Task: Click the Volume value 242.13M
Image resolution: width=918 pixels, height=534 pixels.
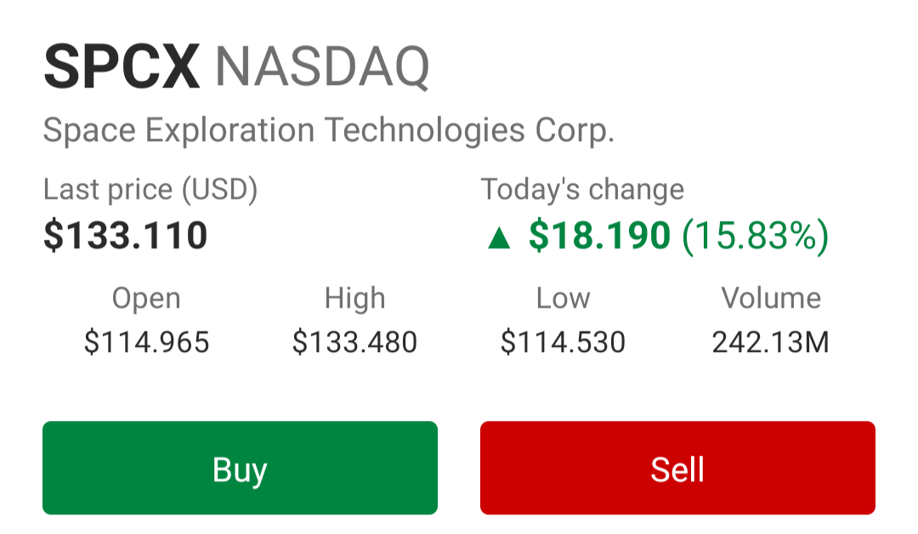Action: point(771,343)
